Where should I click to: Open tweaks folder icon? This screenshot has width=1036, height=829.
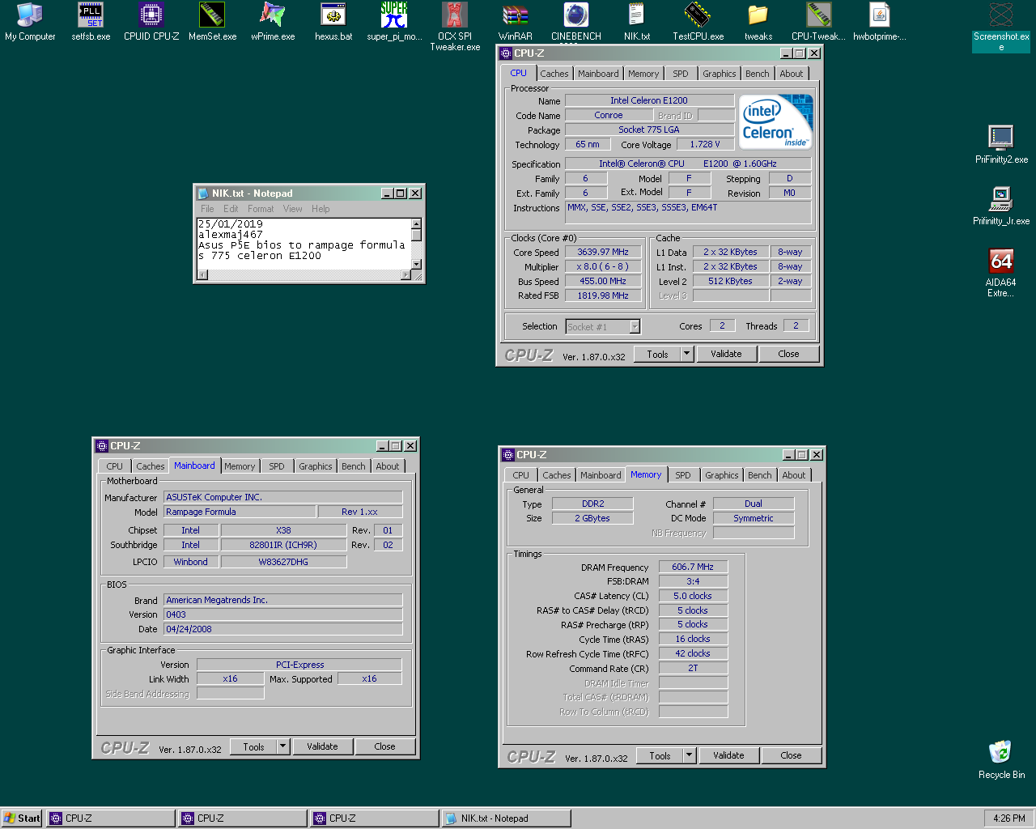pyautogui.click(x=758, y=22)
